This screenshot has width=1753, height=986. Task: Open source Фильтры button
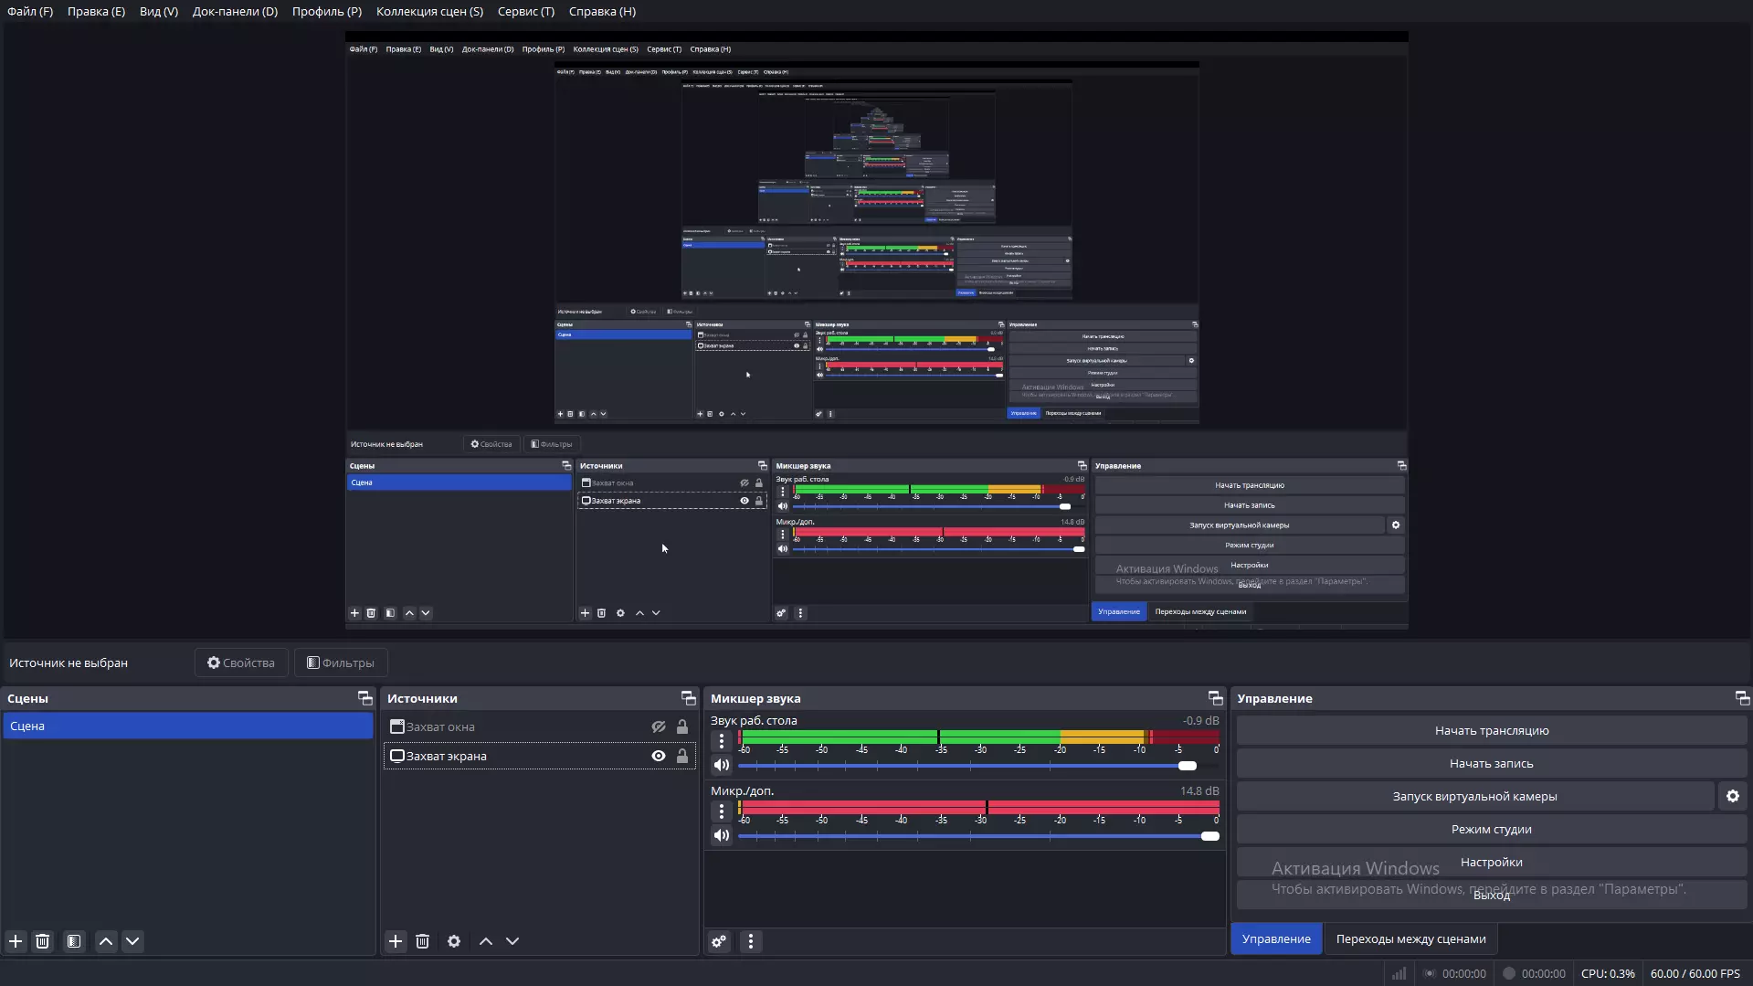point(341,663)
